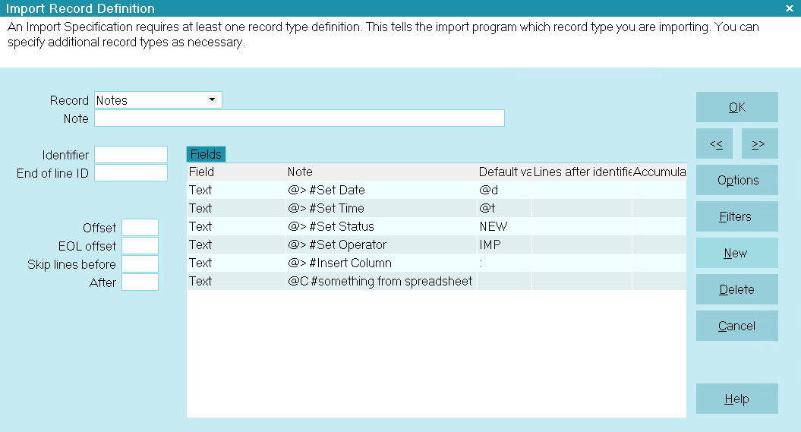Go to previous record with << button

click(714, 143)
